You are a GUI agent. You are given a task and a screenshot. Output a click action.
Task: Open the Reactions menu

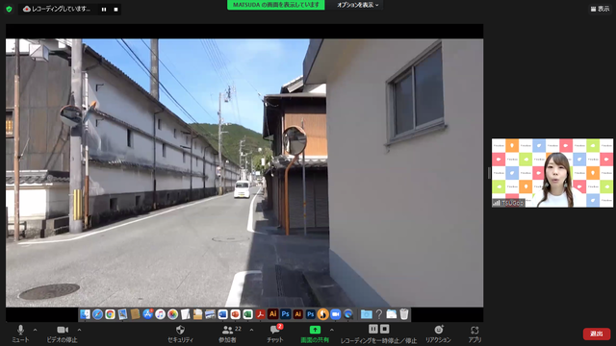click(x=439, y=334)
